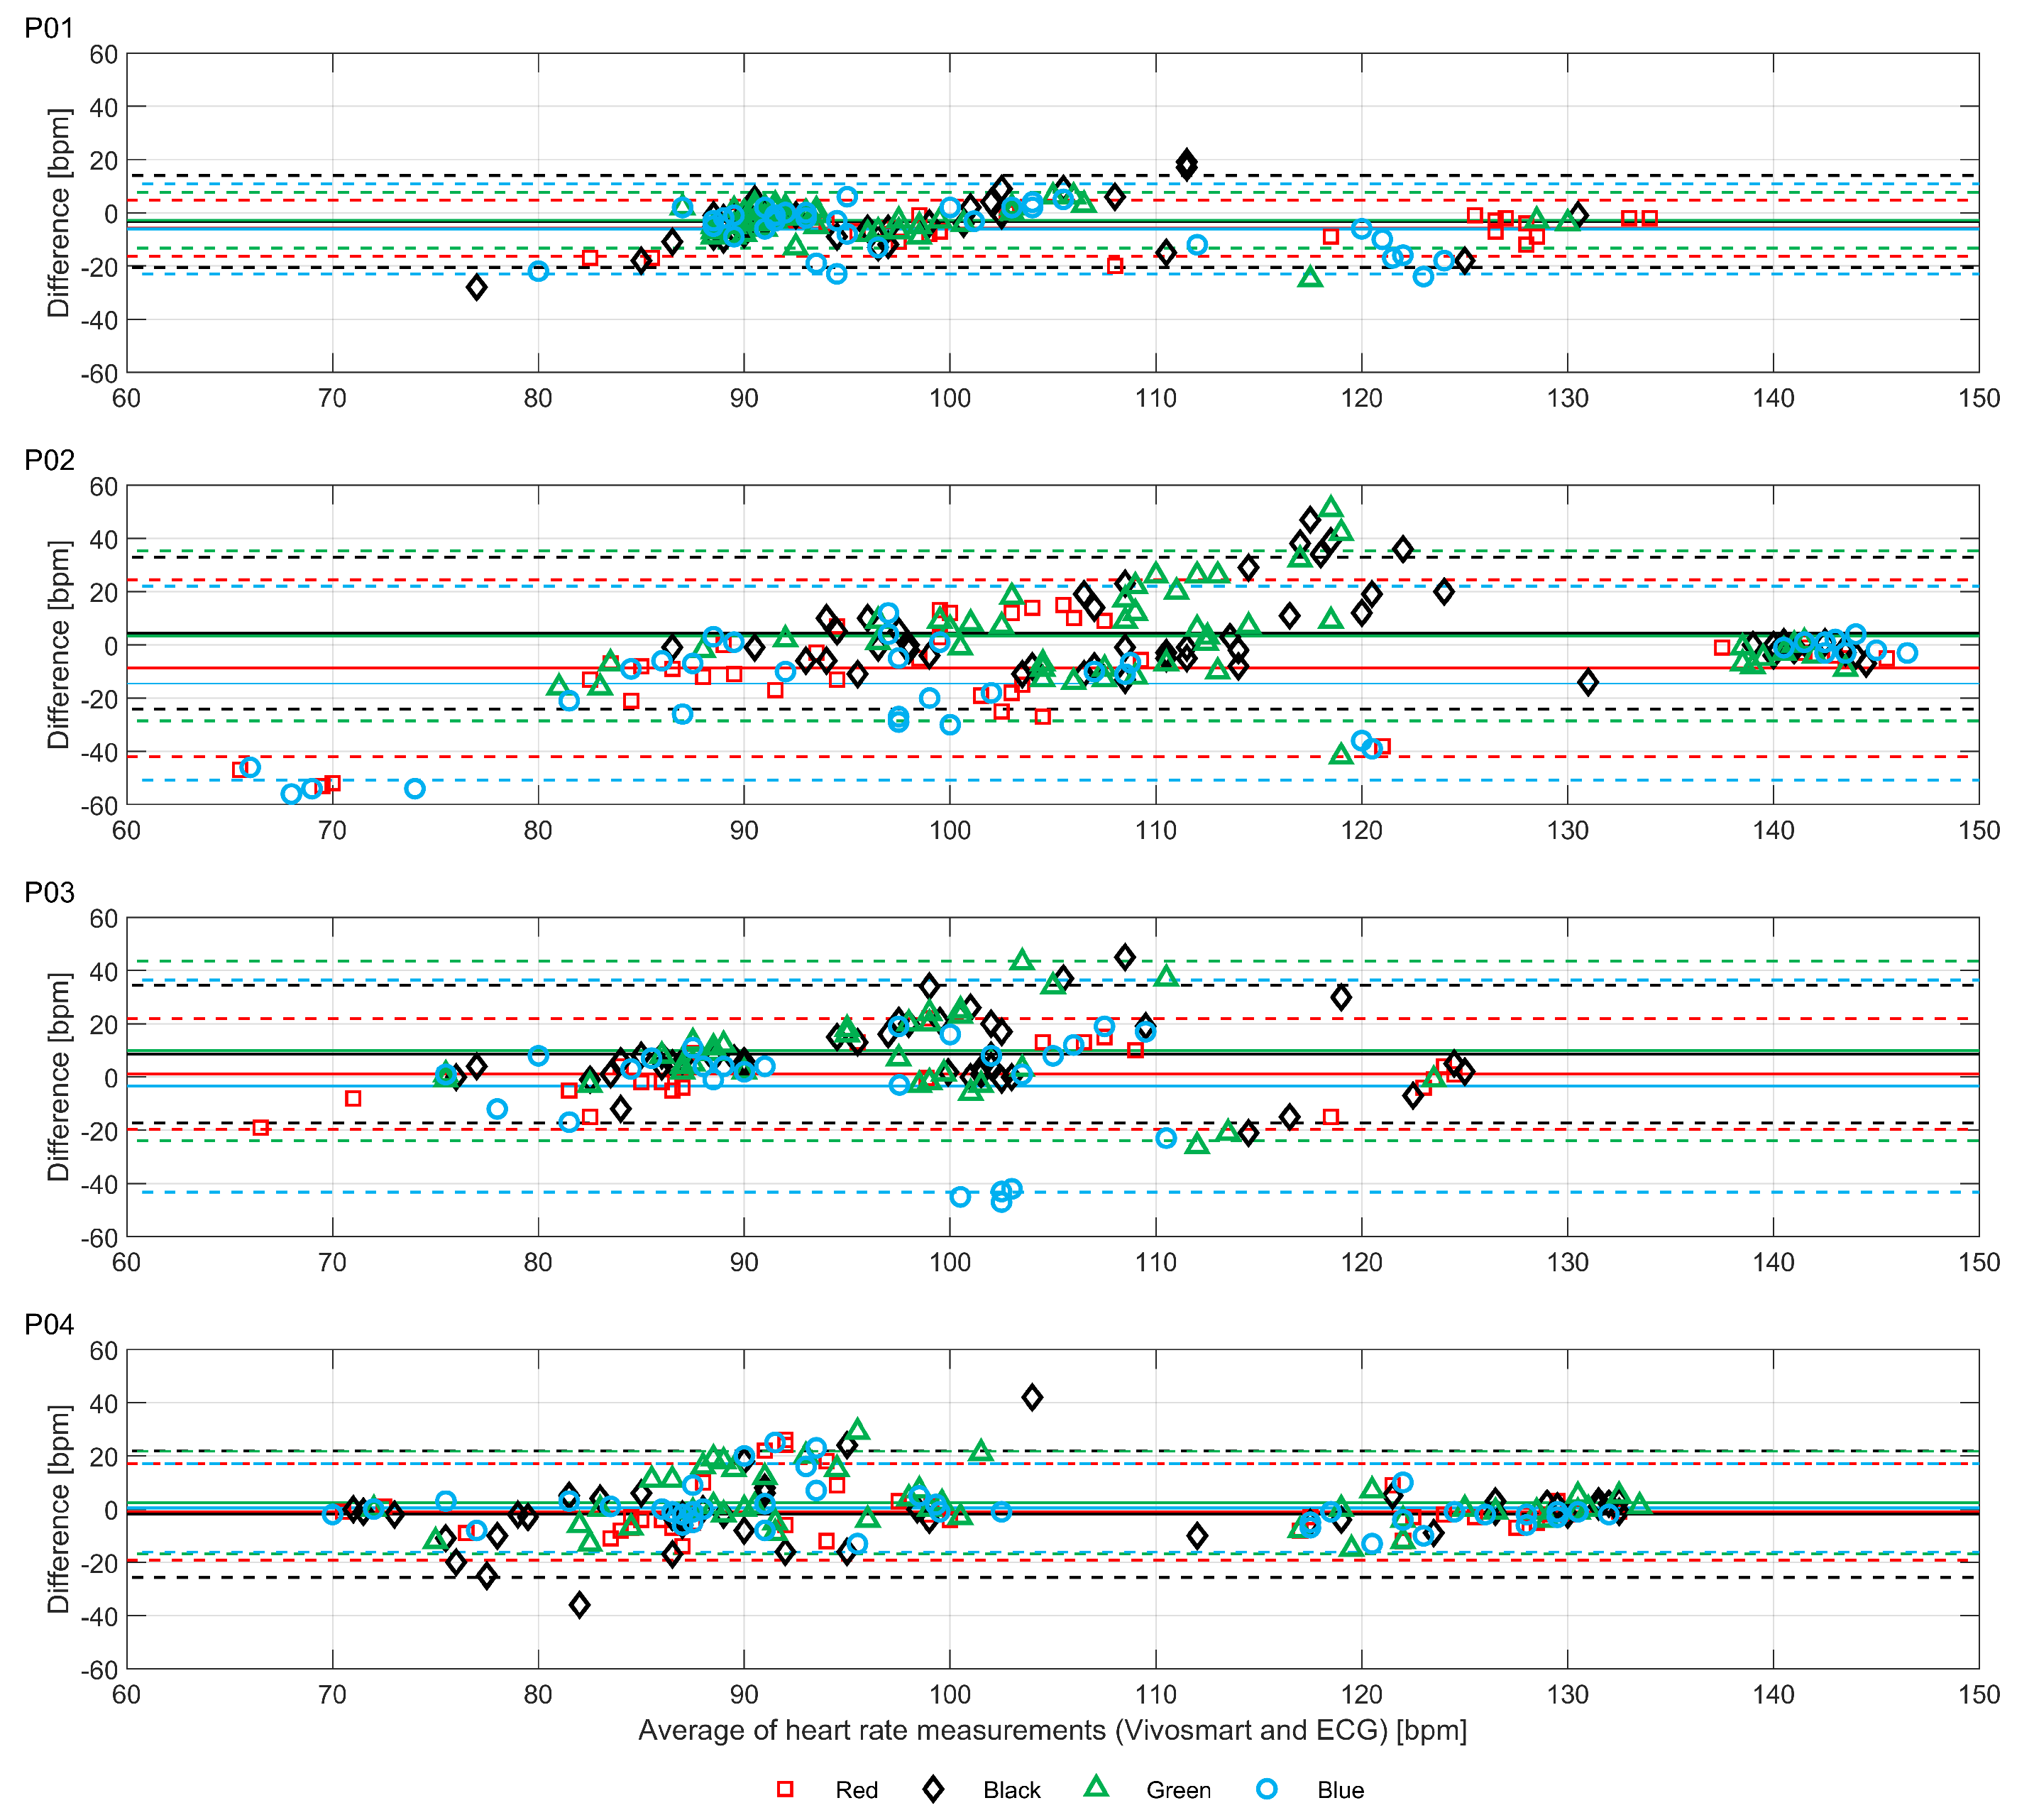Image resolution: width=2034 pixels, height=1820 pixels.
Task: Select the 'Black' legend label
Action: coord(1011,1790)
